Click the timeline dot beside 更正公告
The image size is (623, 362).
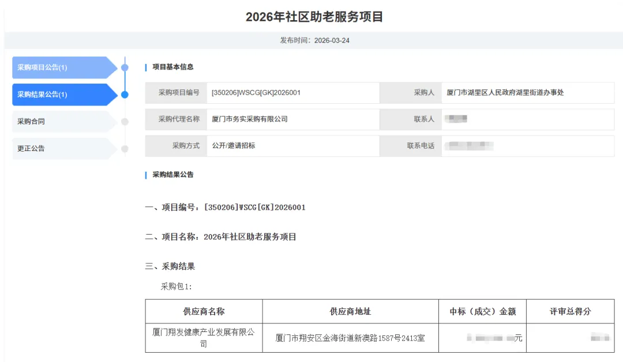(125, 148)
